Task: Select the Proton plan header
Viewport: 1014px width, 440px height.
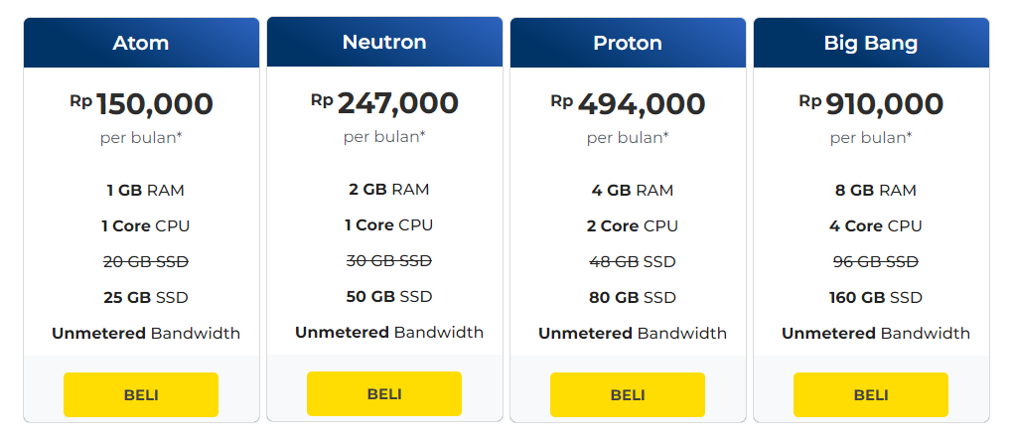Action: [x=628, y=43]
